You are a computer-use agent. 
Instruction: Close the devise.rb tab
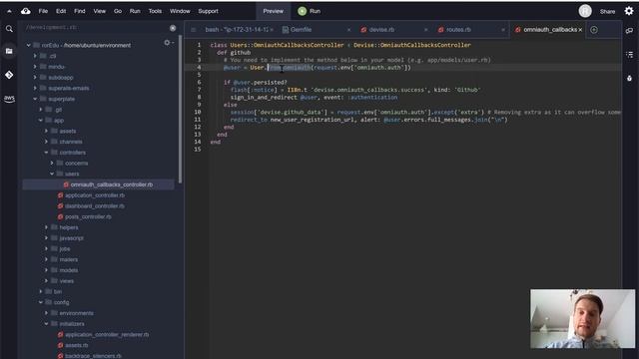(426, 30)
